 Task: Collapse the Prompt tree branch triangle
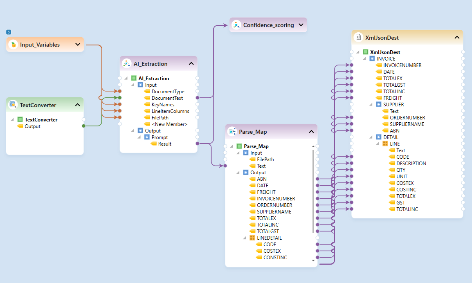point(139,137)
